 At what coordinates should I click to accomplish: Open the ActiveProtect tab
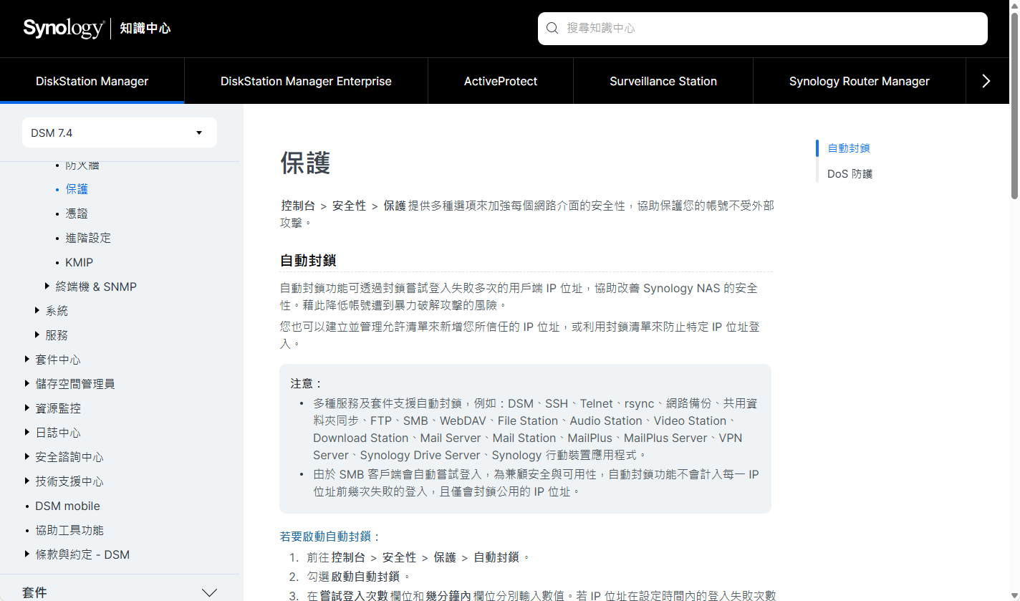pos(501,81)
